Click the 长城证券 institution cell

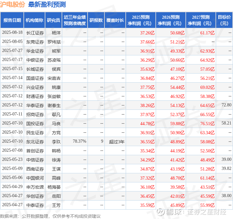click(35, 69)
